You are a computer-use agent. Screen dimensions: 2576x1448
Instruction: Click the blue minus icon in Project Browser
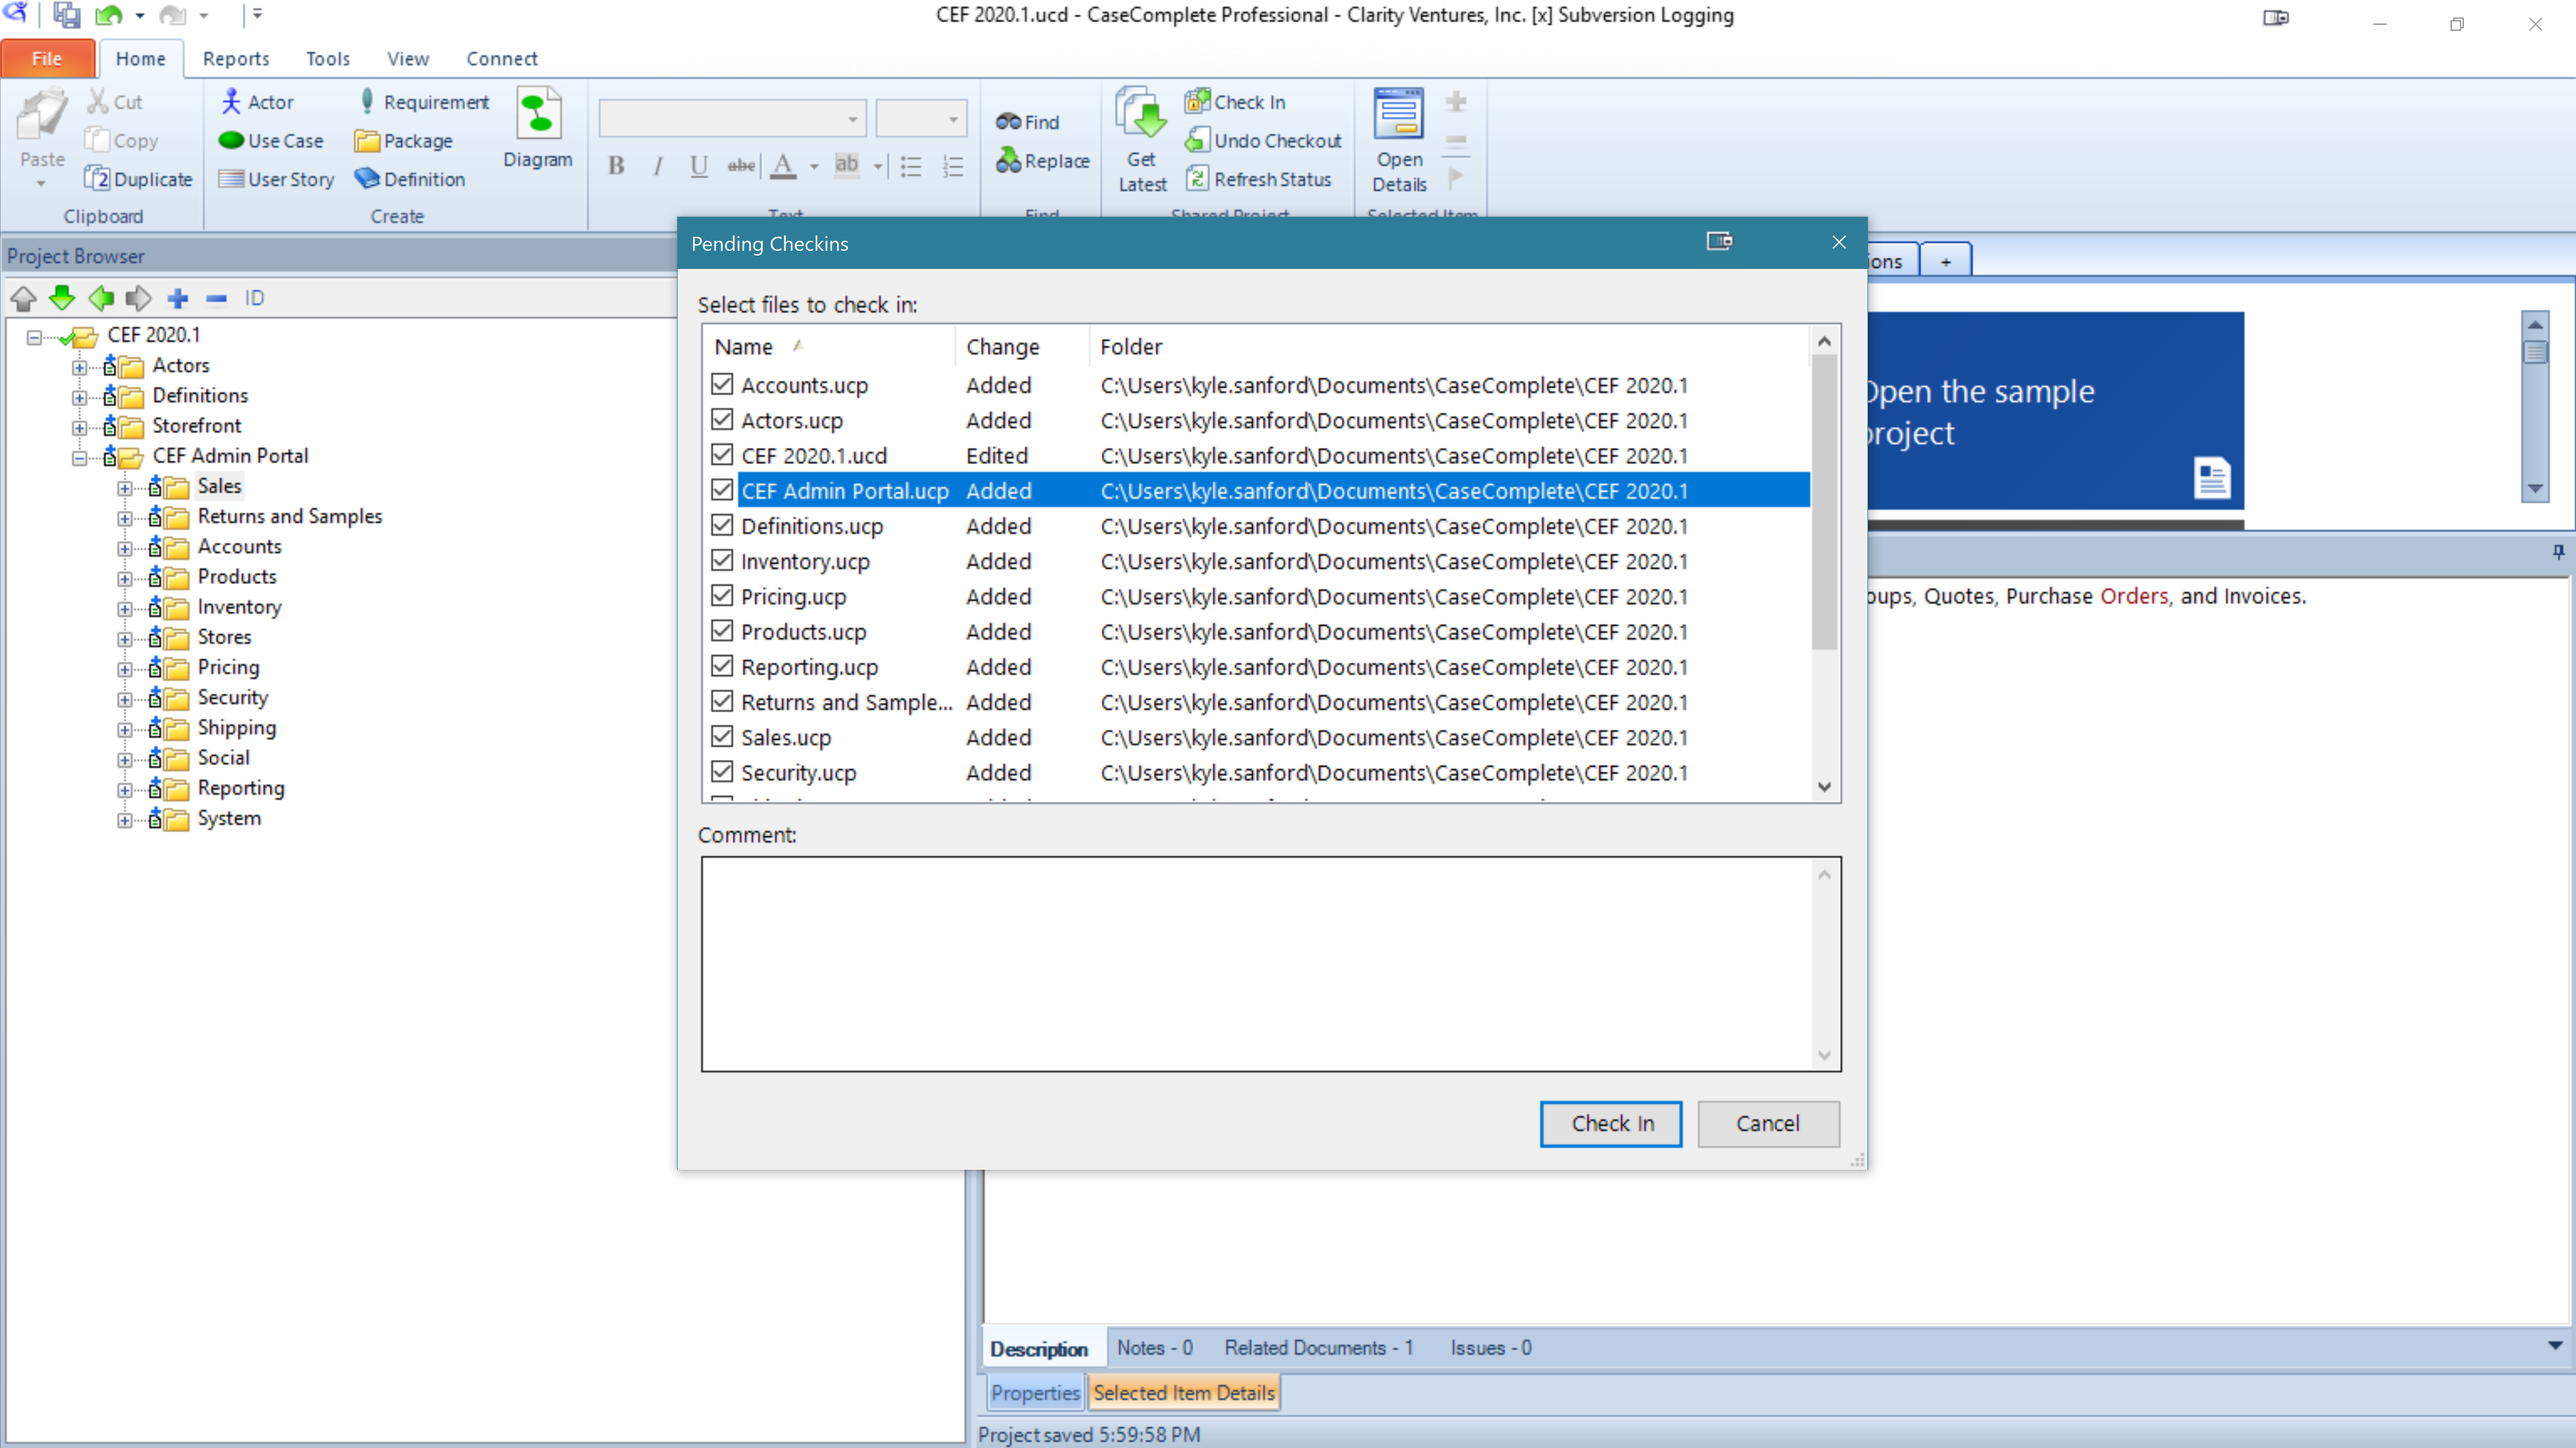coord(216,298)
